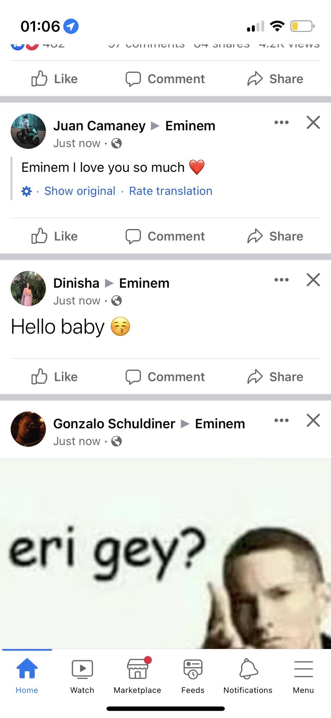Open more options on Juan Camaney's post

(281, 122)
